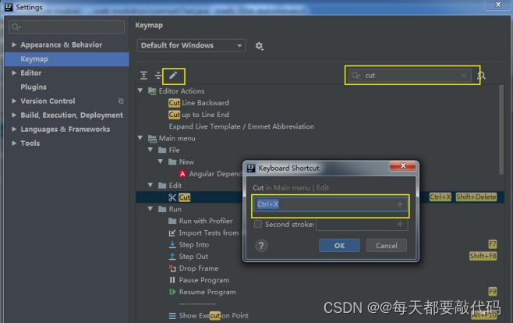Select Plugins in settings sidebar

tap(34, 87)
